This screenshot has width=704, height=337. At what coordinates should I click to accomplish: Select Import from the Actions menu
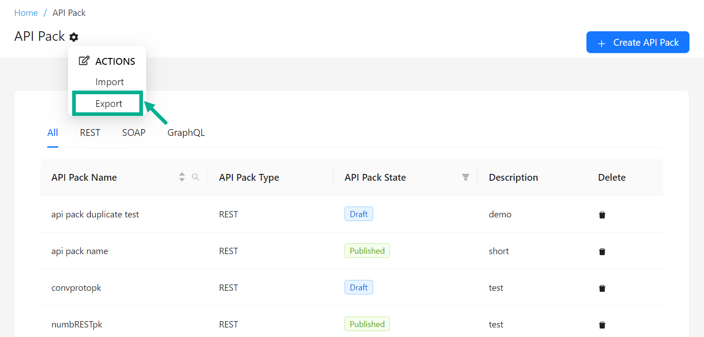[x=109, y=82]
